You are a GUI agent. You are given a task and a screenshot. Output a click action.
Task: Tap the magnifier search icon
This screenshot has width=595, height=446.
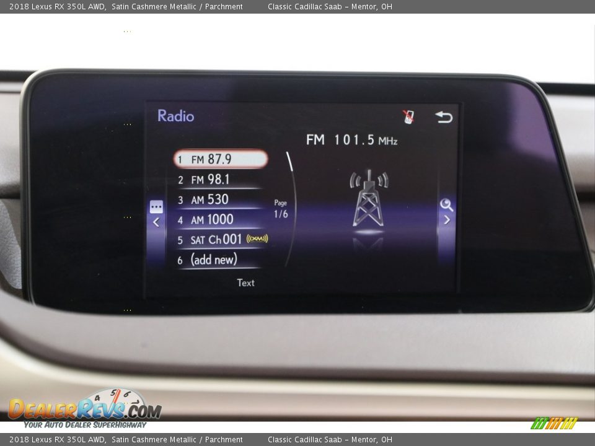click(446, 205)
